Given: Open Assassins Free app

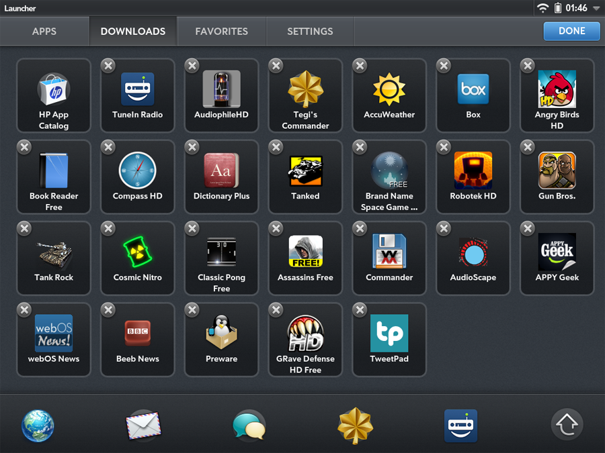Looking at the screenshot, I should [305, 258].
